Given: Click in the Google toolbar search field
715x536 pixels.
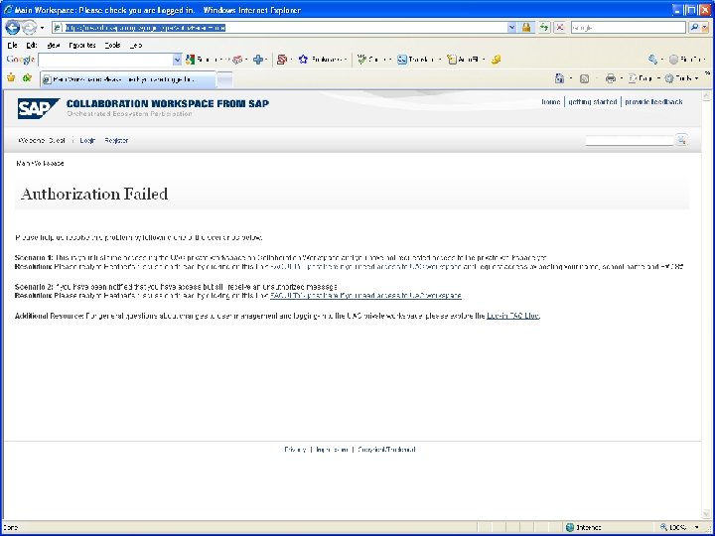Looking at the screenshot, I should (x=105, y=60).
